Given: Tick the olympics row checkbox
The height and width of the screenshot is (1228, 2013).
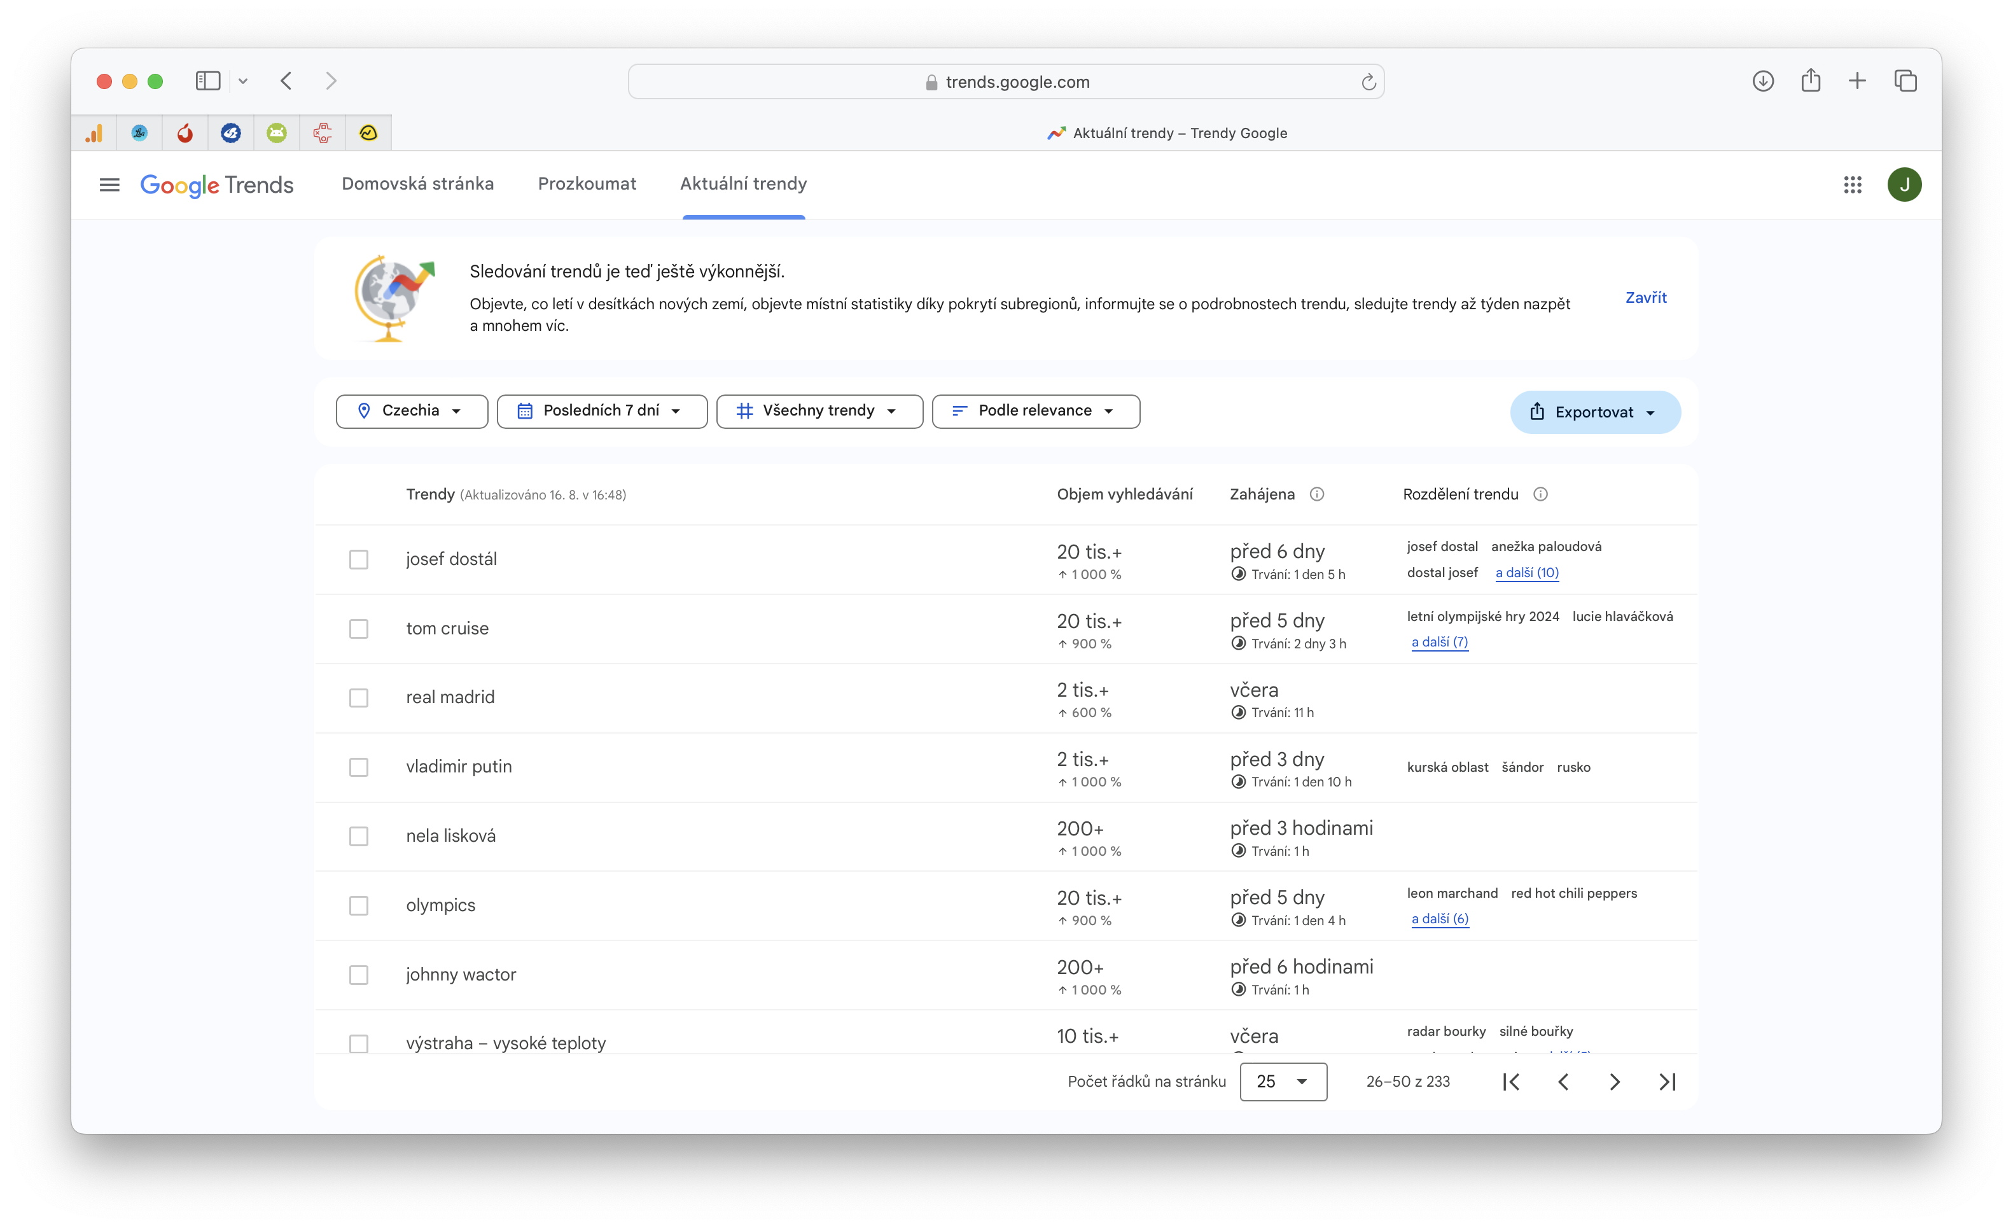Looking at the screenshot, I should (x=359, y=905).
